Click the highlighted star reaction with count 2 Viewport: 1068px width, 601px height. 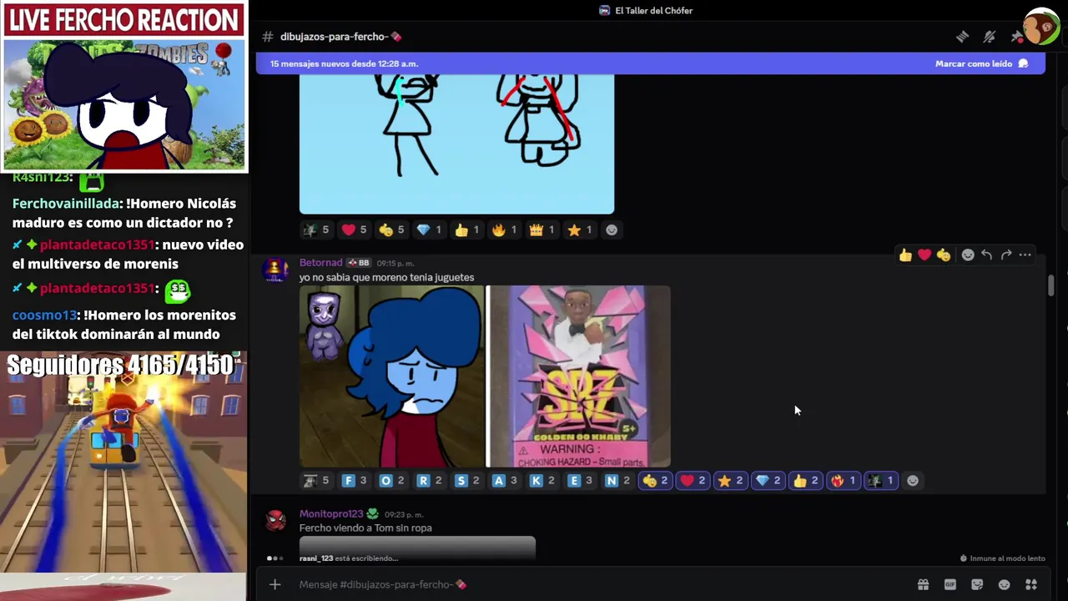coord(730,481)
